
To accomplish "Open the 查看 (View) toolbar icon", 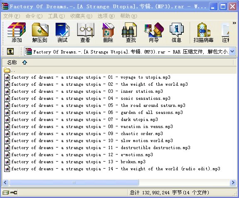I will (x=85, y=32).
